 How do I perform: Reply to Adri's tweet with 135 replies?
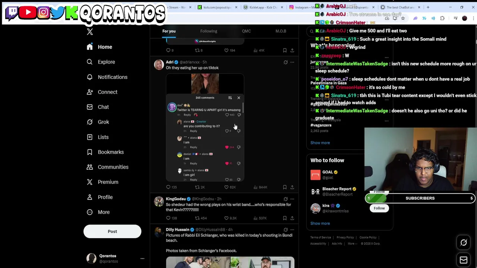click(171, 187)
